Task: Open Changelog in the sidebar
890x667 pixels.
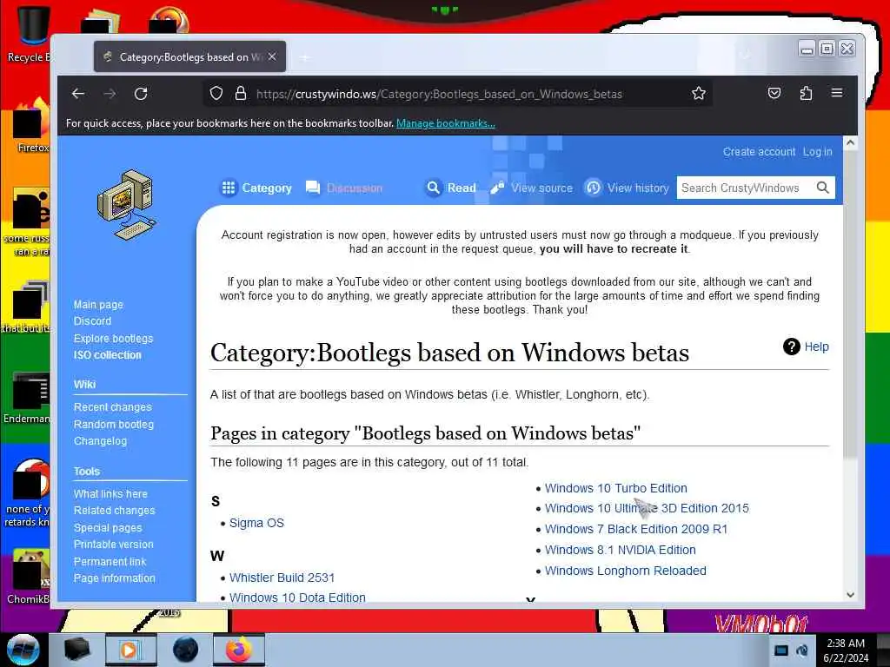Action: (x=101, y=440)
